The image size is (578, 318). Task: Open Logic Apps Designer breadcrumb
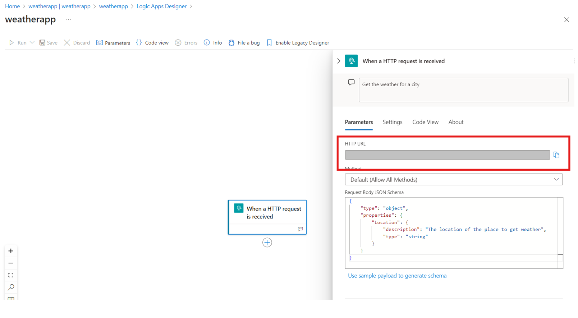click(x=161, y=6)
